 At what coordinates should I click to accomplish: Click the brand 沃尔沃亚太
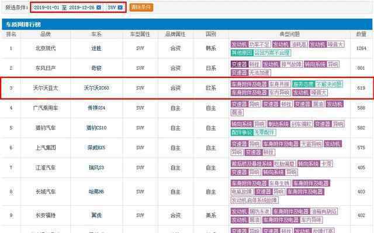(x=46, y=88)
